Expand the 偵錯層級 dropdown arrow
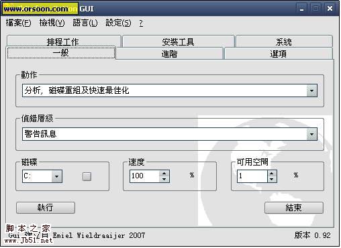341x248 pixels. pyautogui.click(x=312, y=134)
